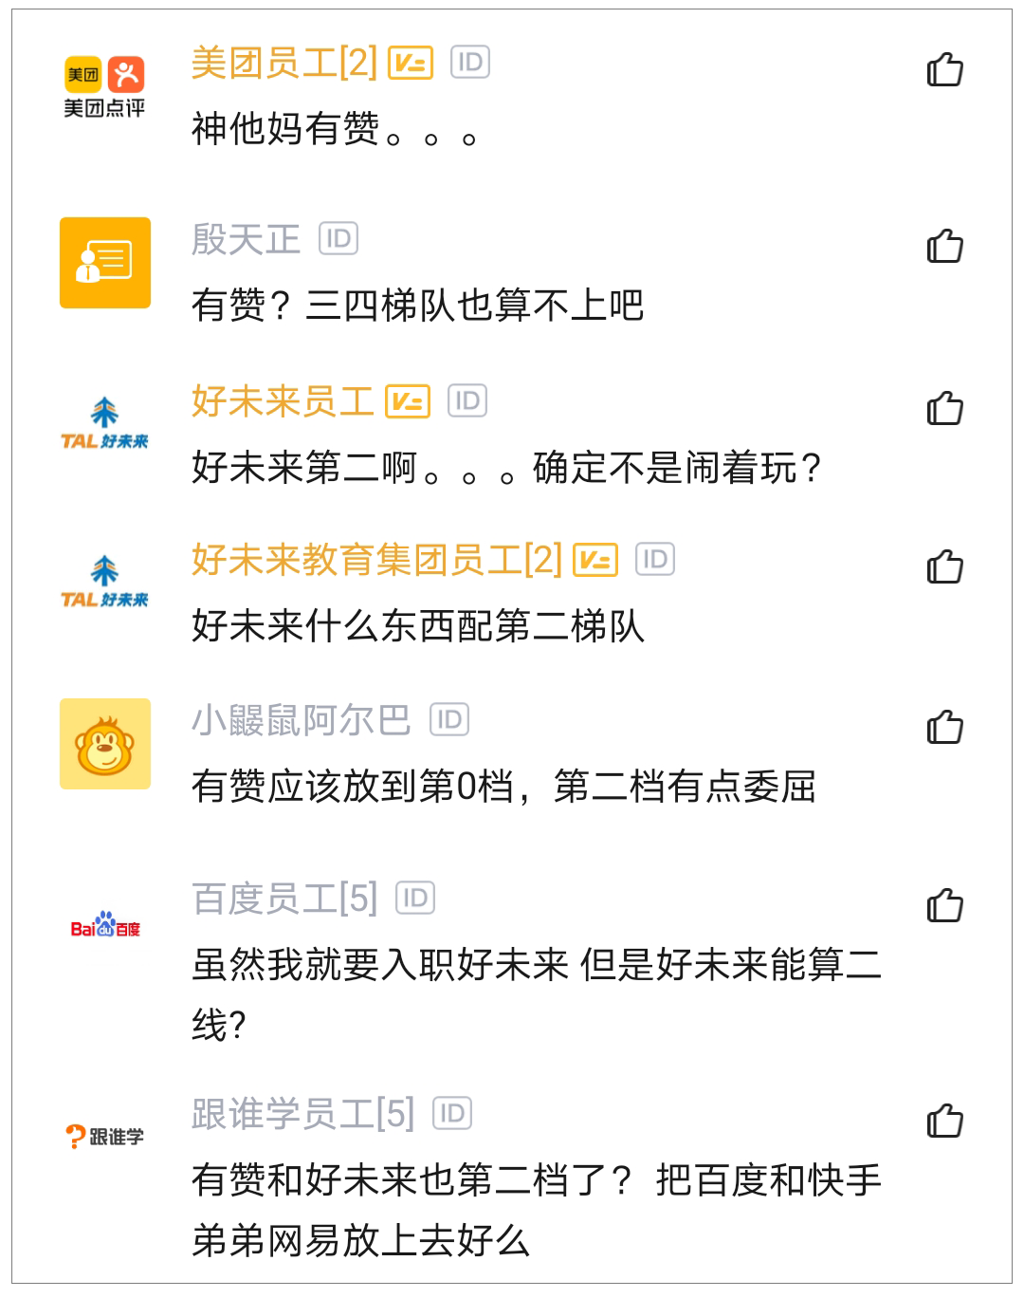1024x1298 pixels.
Task: Like 殷天正's comment
Action: 944,247
